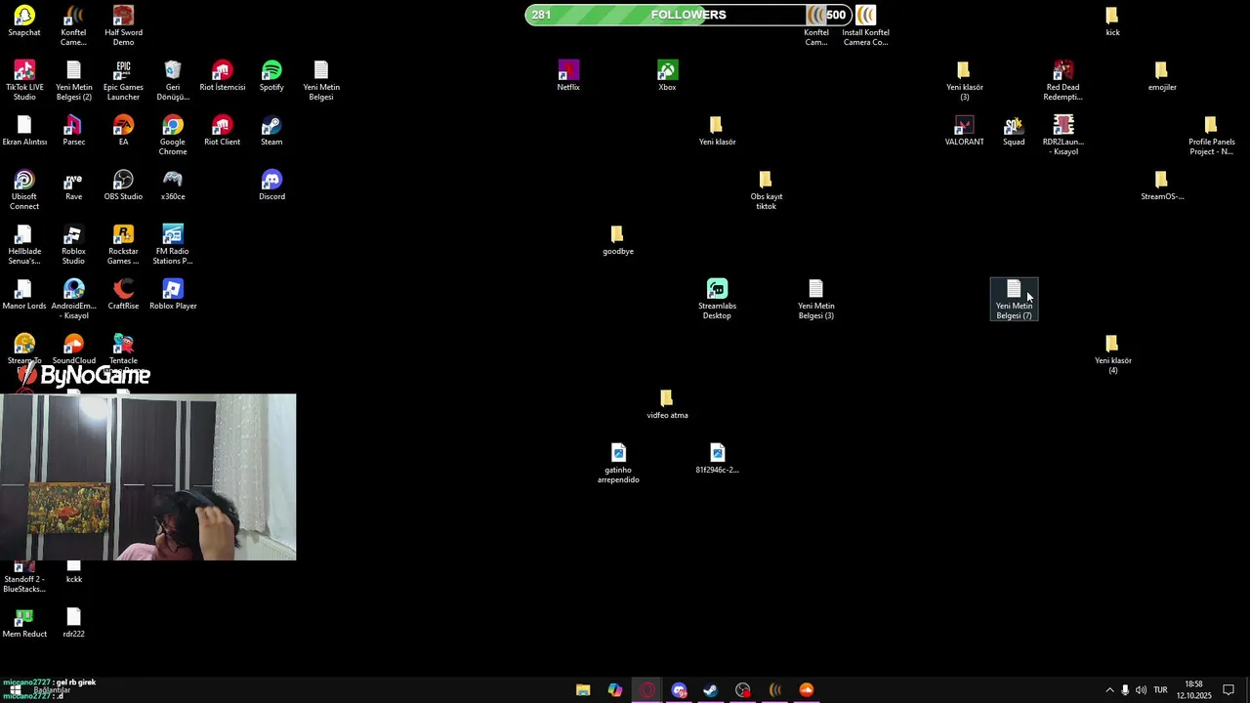Viewport: 1250px width, 703px height.
Task: Select the 81f2946c-2... image file
Action: (x=717, y=460)
